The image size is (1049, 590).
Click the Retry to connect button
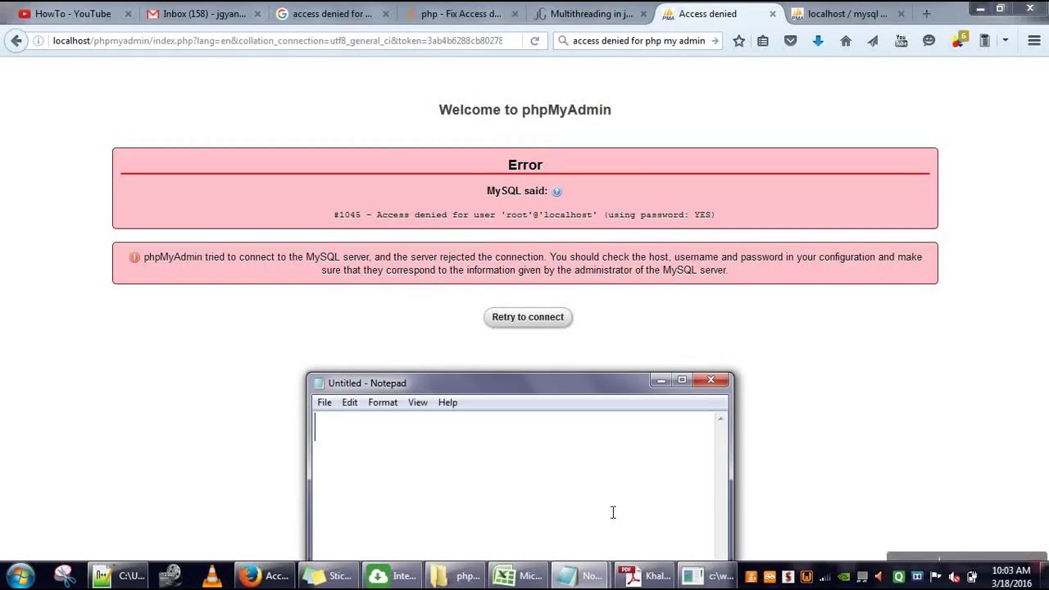pyautogui.click(x=528, y=317)
